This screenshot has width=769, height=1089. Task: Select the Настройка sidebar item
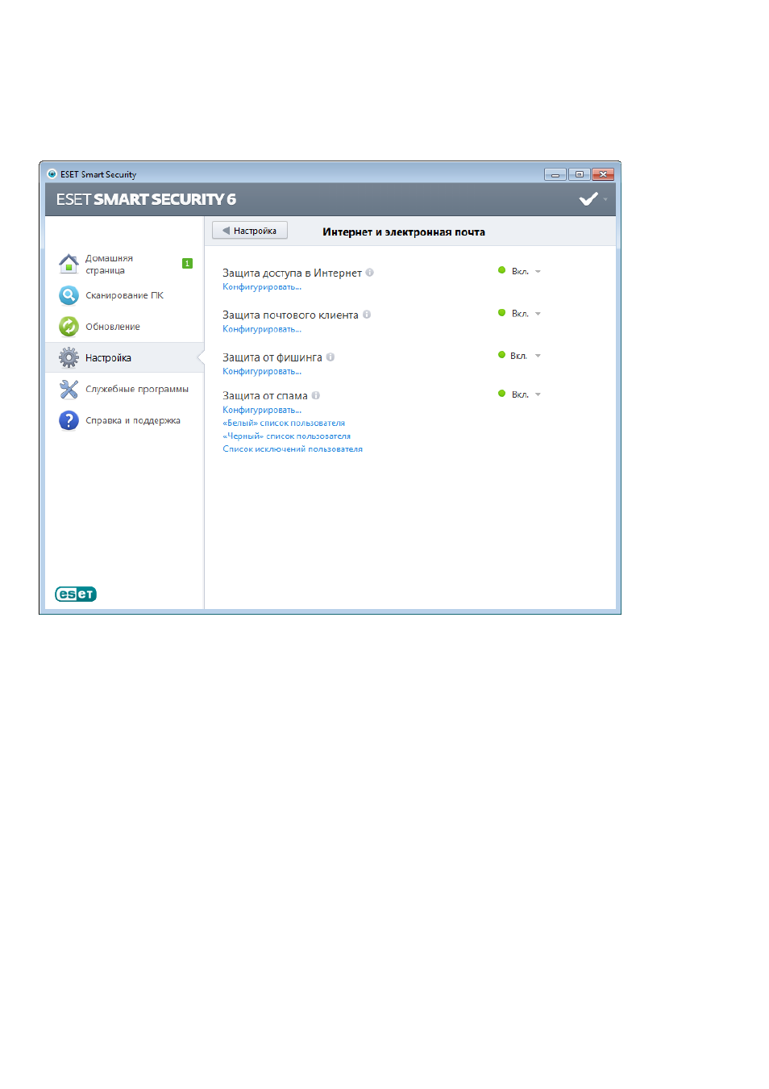coord(125,357)
